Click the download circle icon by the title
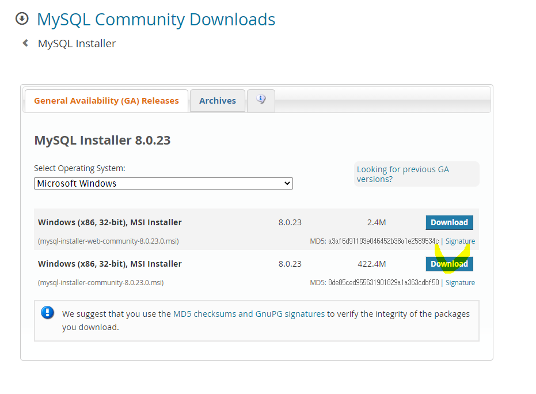 click(22, 18)
